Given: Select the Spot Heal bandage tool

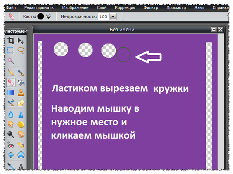Looking at the screenshot, I should tap(21, 145).
